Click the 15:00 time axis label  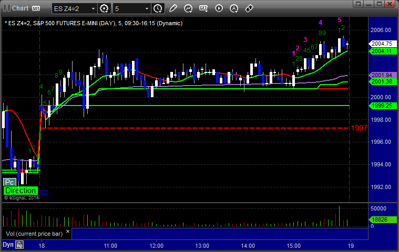tap(294, 246)
